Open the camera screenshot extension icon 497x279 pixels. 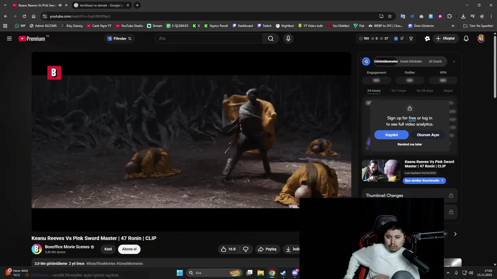(421, 16)
